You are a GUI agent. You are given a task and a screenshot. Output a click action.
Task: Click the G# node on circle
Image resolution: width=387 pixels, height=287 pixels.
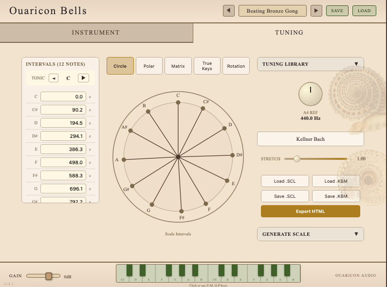coord(132,186)
